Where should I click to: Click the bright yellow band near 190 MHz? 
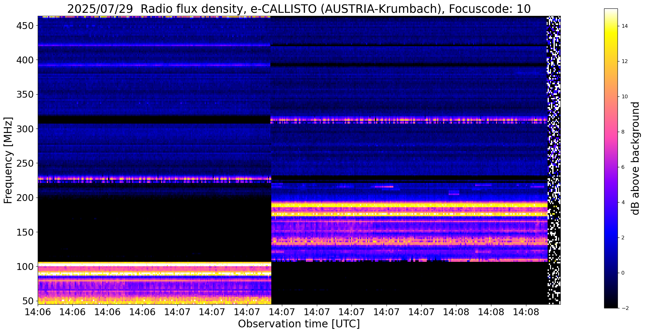409,205
